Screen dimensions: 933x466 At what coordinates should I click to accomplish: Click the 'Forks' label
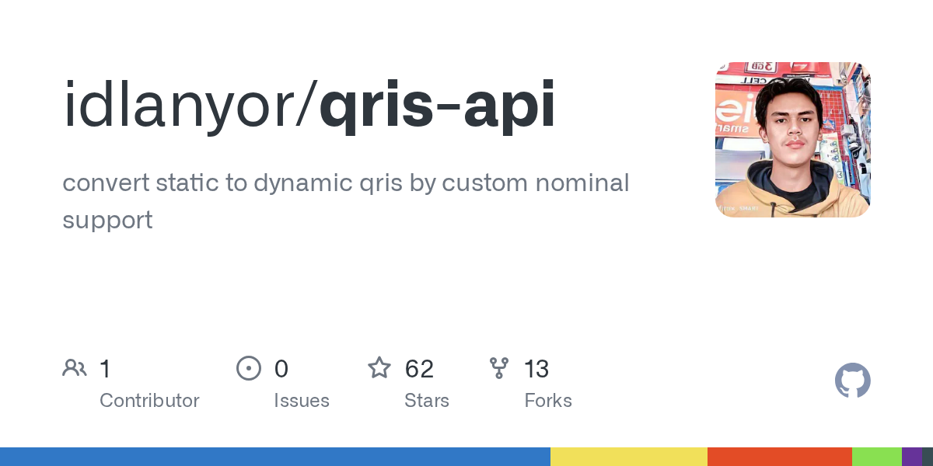[548, 401]
